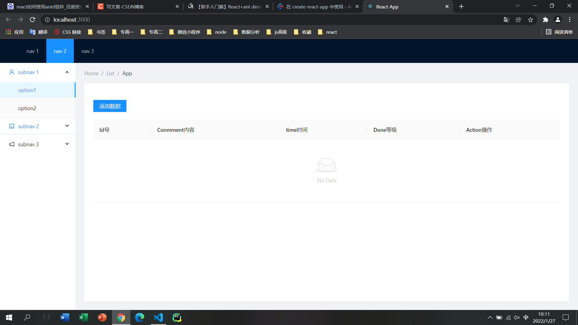Screen dimensions: 578x325
Task: Click the subnav 2 laptop icon
Action: point(12,126)
